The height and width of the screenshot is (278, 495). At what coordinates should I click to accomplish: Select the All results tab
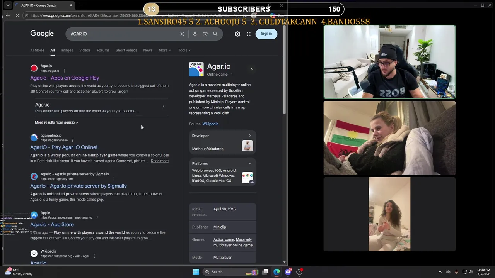point(52,50)
